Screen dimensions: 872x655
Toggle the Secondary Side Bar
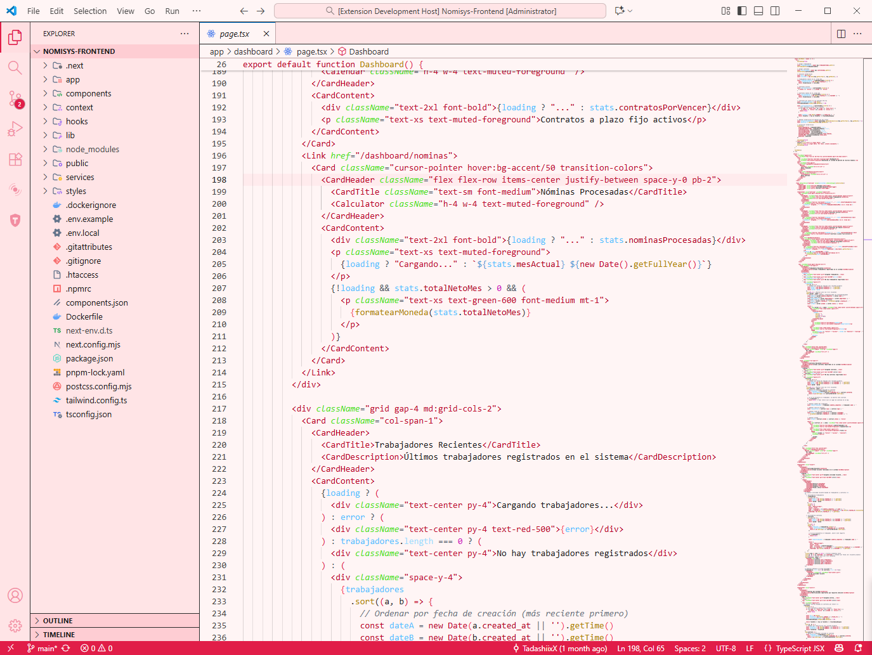[775, 11]
